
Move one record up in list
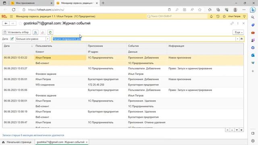(x=232, y=130)
